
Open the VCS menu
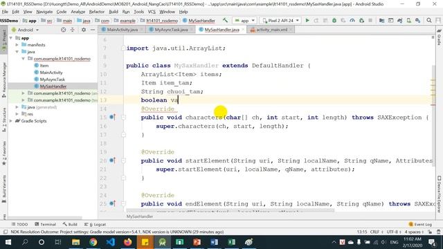coord(152,12)
